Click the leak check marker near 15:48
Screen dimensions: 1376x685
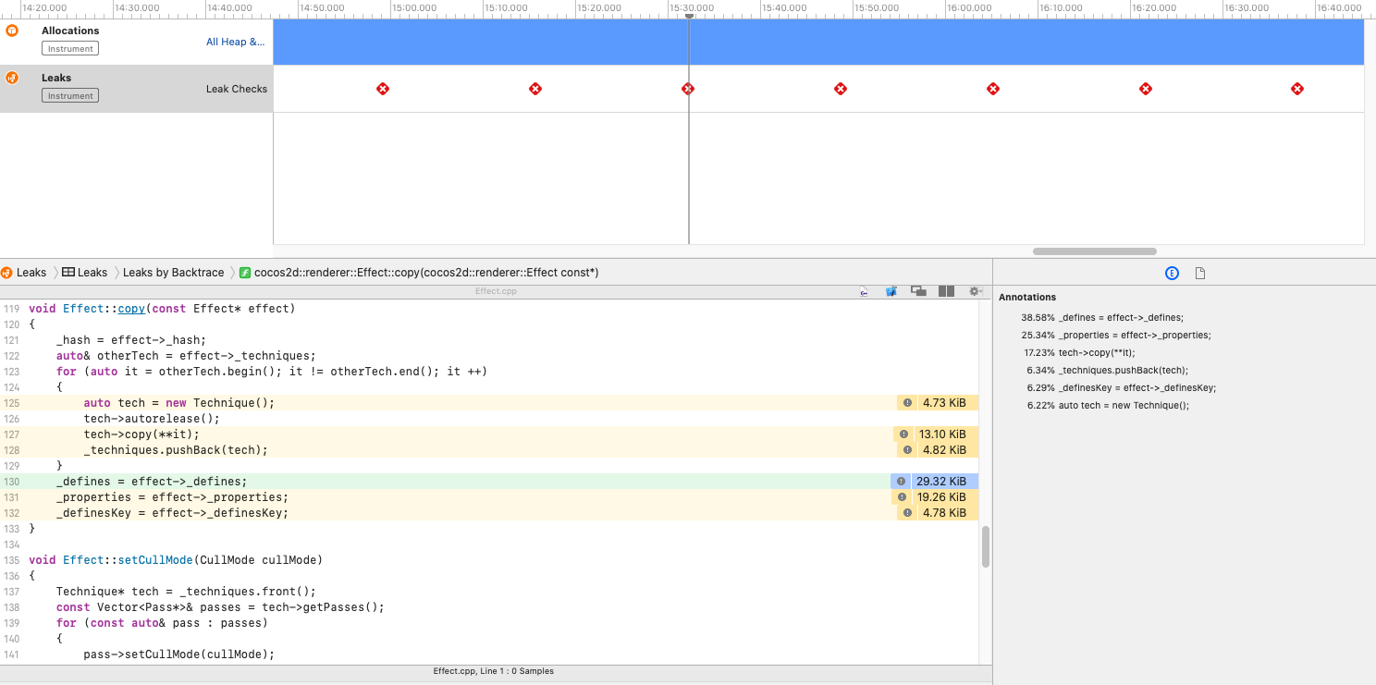pos(841,89)
